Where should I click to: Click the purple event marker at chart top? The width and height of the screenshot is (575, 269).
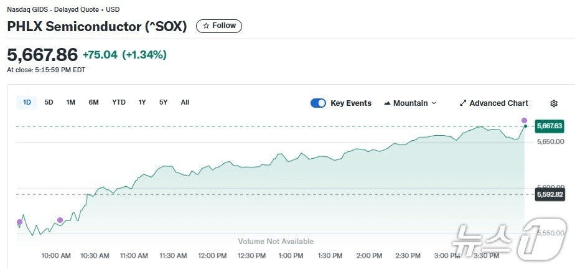[x=524, y=120]
